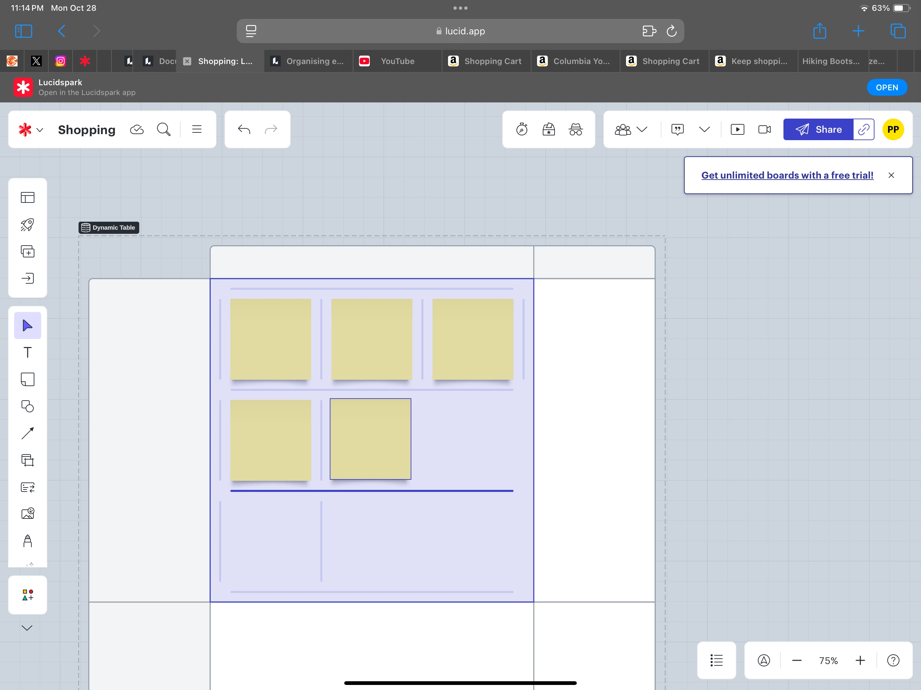This screenshot has height=690, width=921.
Task: Click the search magnifier icon
Action: [x=164, y=129]
